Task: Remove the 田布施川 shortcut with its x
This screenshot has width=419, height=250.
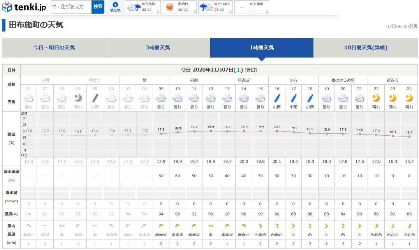Action: point(267,12)
